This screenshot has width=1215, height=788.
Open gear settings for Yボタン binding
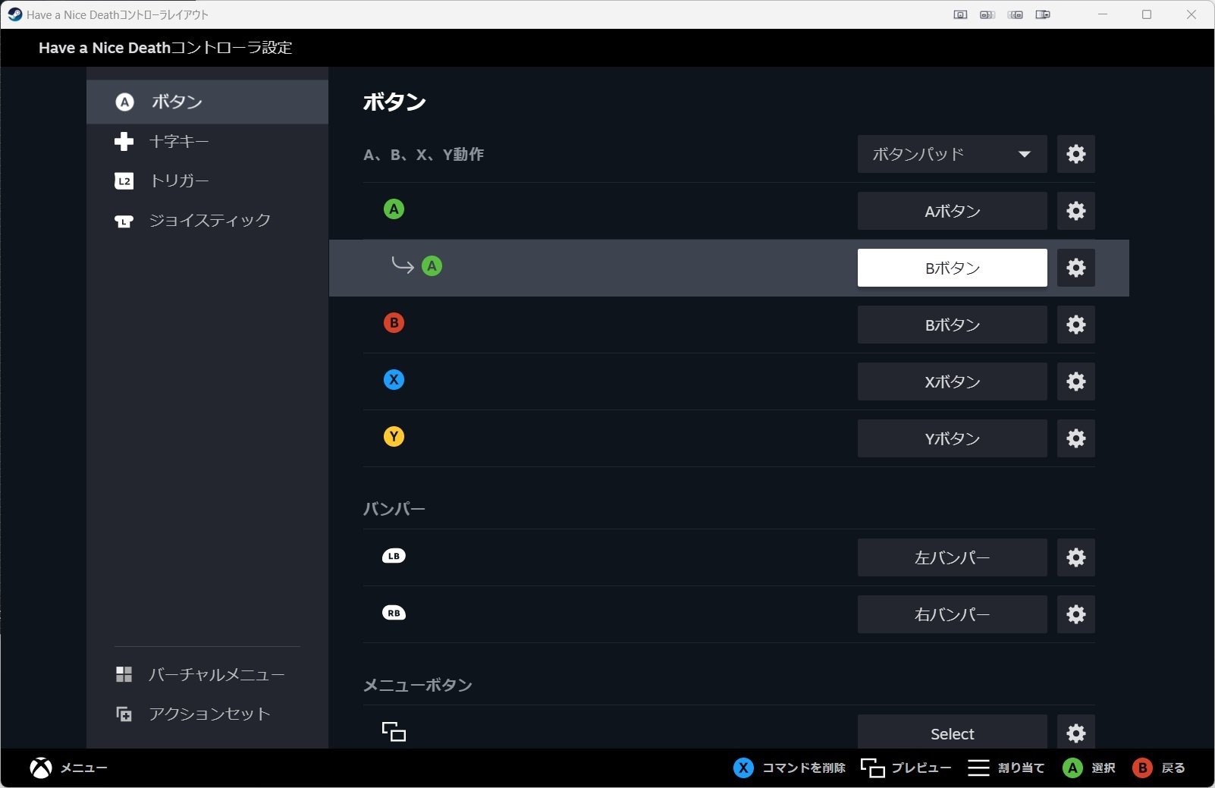1075,438
